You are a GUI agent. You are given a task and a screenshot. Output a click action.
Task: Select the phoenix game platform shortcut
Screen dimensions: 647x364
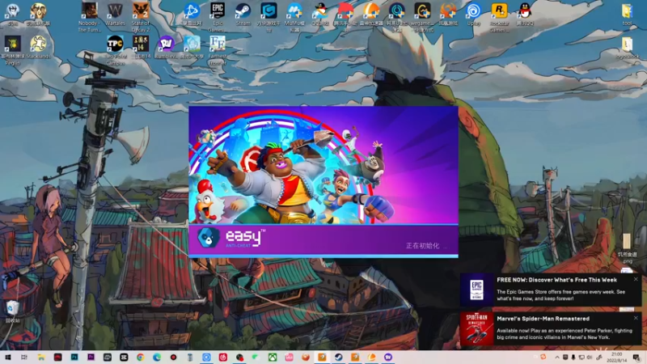tap(448, 15)
